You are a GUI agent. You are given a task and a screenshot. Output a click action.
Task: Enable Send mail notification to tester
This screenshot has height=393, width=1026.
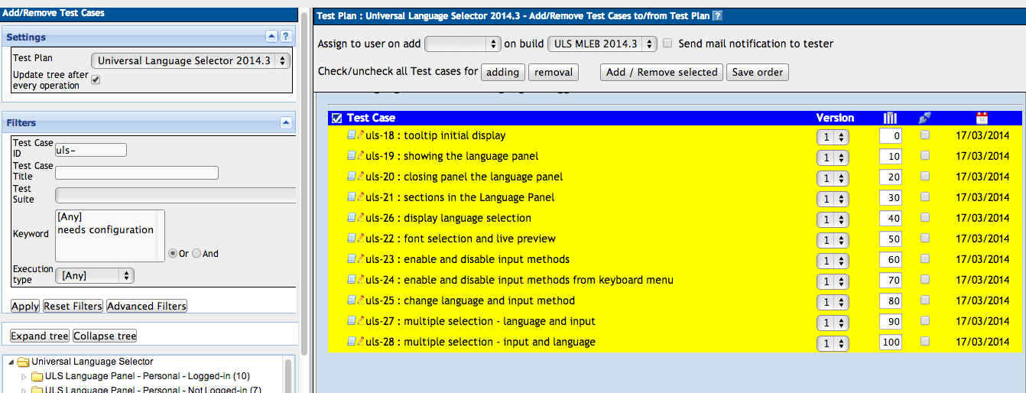[667, 44]
